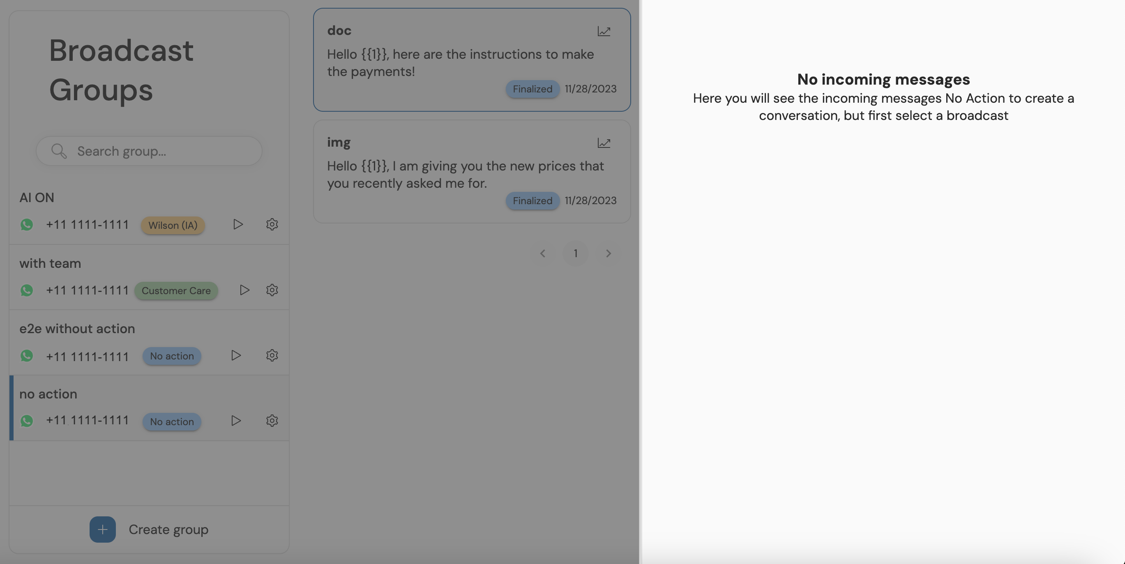The height and width of the screenshot is (564, 1125).
Task: Open settings gear for with team group
Action: point(272,290)
